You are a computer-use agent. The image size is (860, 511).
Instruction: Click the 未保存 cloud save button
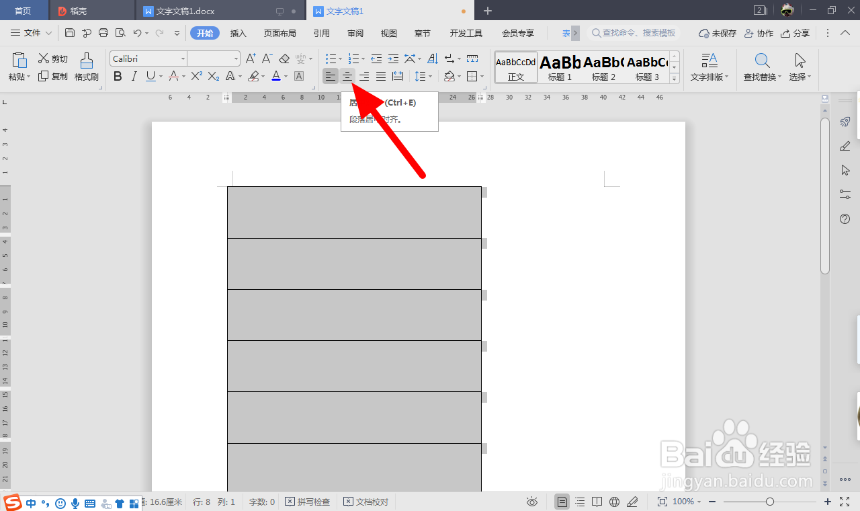coord(718,33)
